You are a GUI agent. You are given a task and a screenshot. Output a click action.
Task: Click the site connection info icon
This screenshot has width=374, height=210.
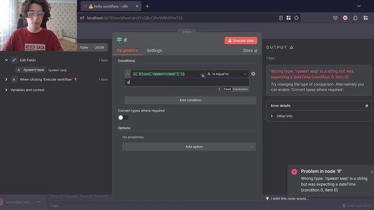pos(82,18)
